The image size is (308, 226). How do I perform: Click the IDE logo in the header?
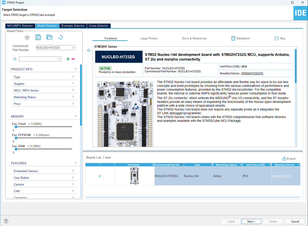pos(301,13)
